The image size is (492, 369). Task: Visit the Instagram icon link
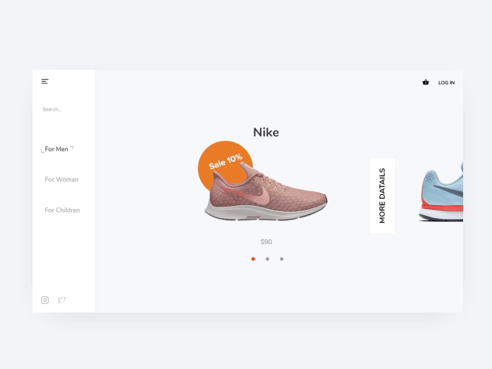(45, 300)
